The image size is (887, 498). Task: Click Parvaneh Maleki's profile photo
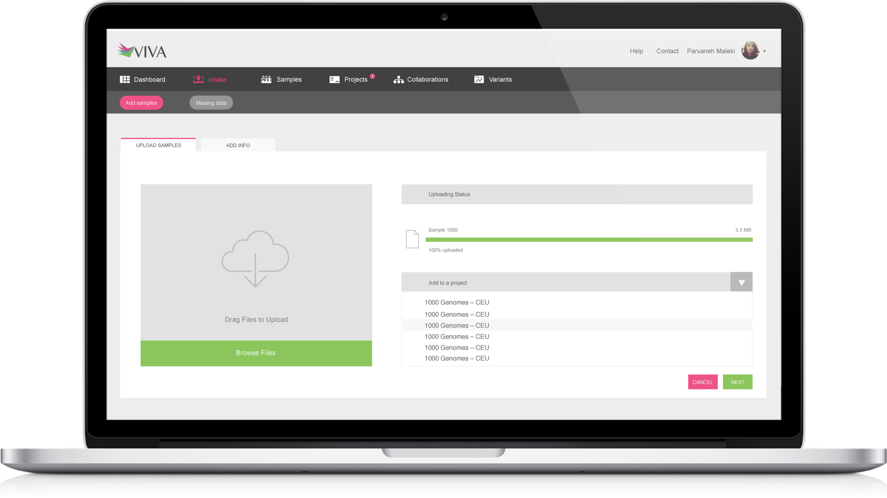tap(750, 51)
